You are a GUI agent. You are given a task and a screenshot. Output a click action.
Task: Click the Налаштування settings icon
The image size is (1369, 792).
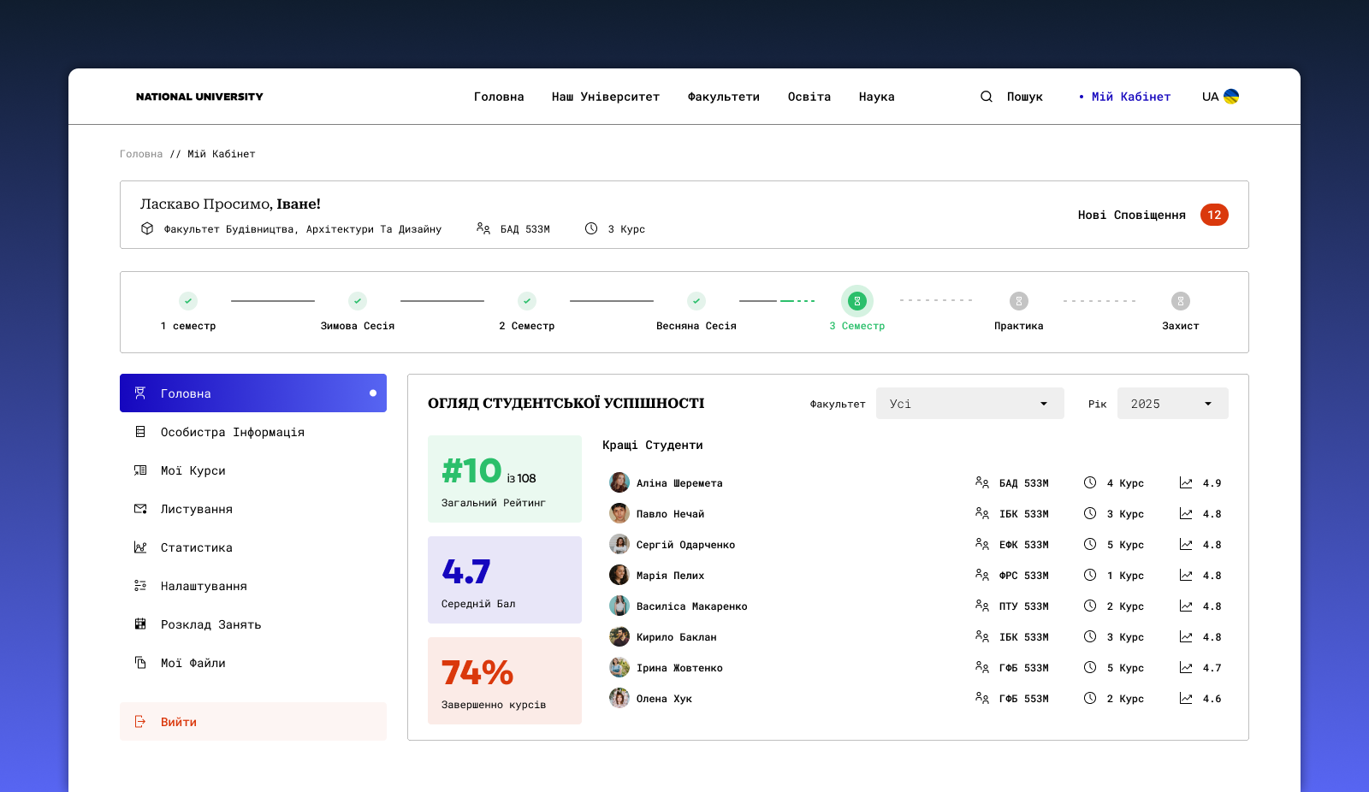click(x=140, y=585)
